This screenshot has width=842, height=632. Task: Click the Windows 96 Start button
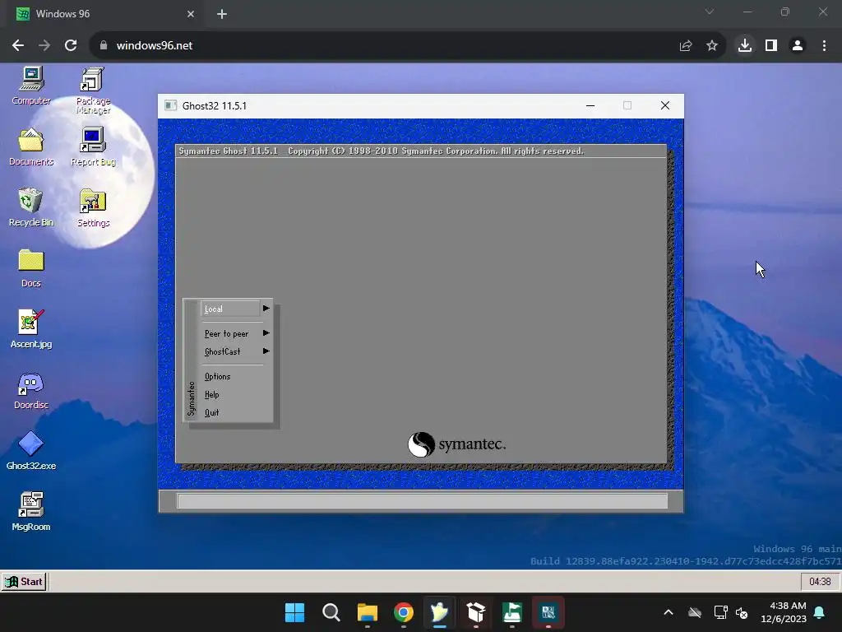[24, 582]
